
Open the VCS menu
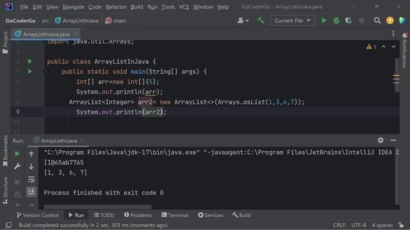184,7
